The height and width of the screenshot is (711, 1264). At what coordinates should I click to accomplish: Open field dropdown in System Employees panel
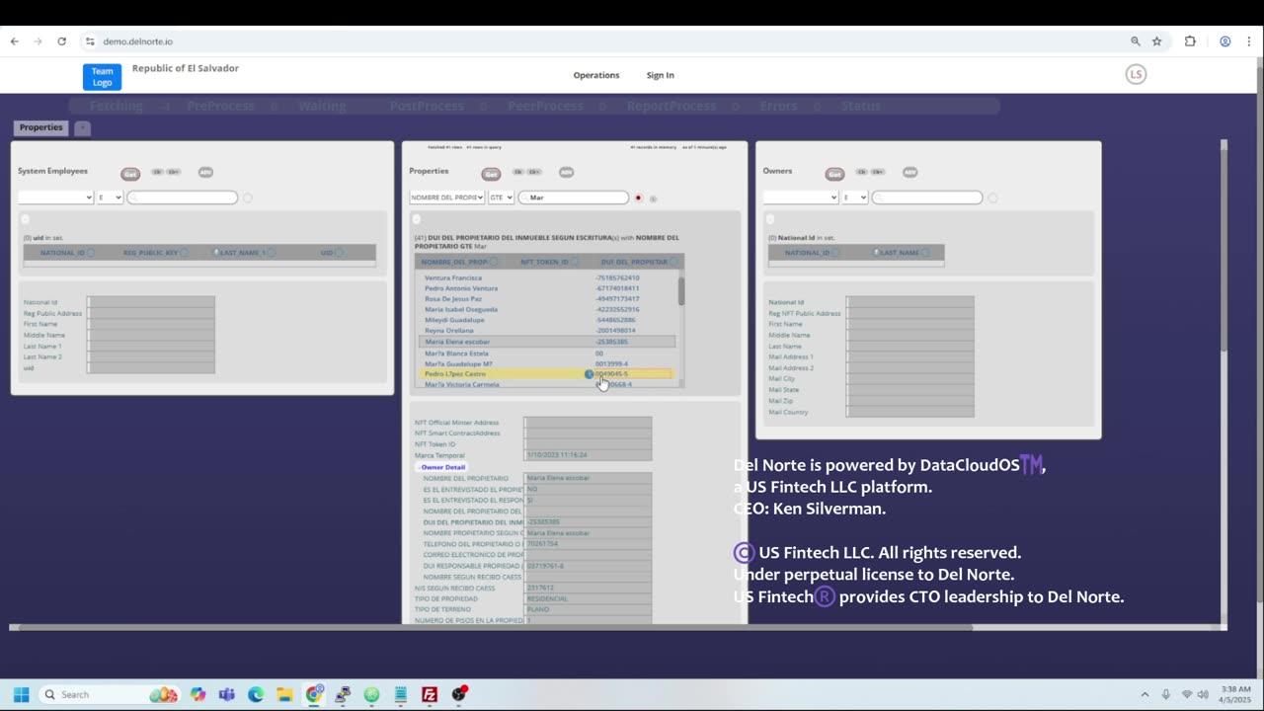pos(55,197)
